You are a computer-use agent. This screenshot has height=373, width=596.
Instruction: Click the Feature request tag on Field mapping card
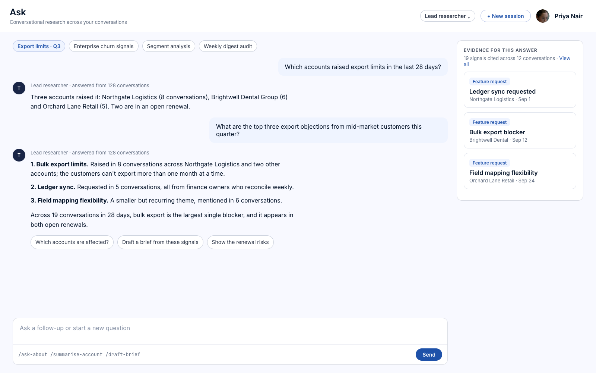tap(489, 163)
